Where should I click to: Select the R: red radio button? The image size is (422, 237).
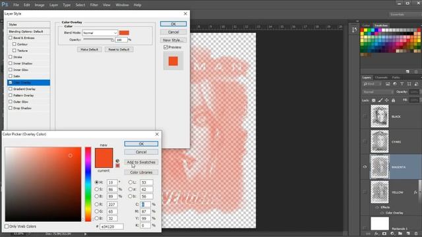97,205
